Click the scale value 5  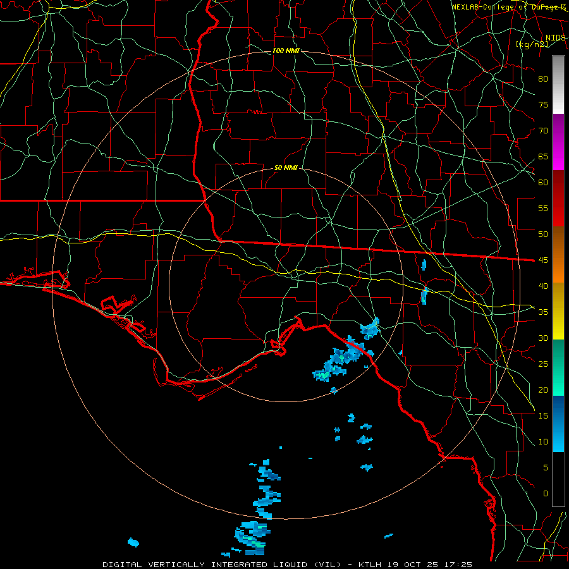click(x=546, y=468)
